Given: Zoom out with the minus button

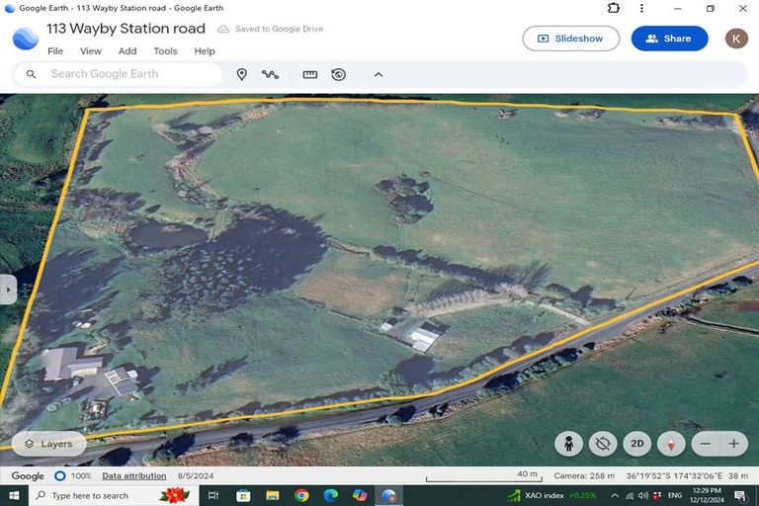Looking at the screenshot, I should pos(706,444).
